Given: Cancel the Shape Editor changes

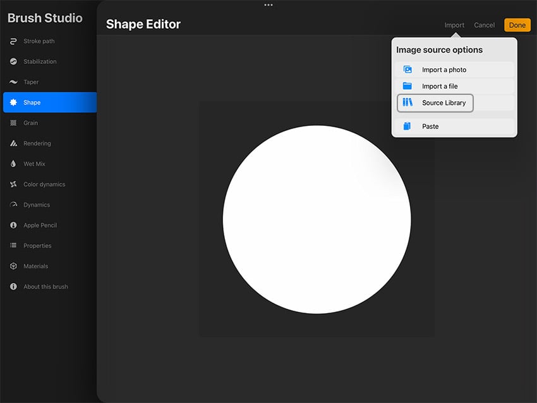Looking at the screenshot, I should [x=485, y=25].
